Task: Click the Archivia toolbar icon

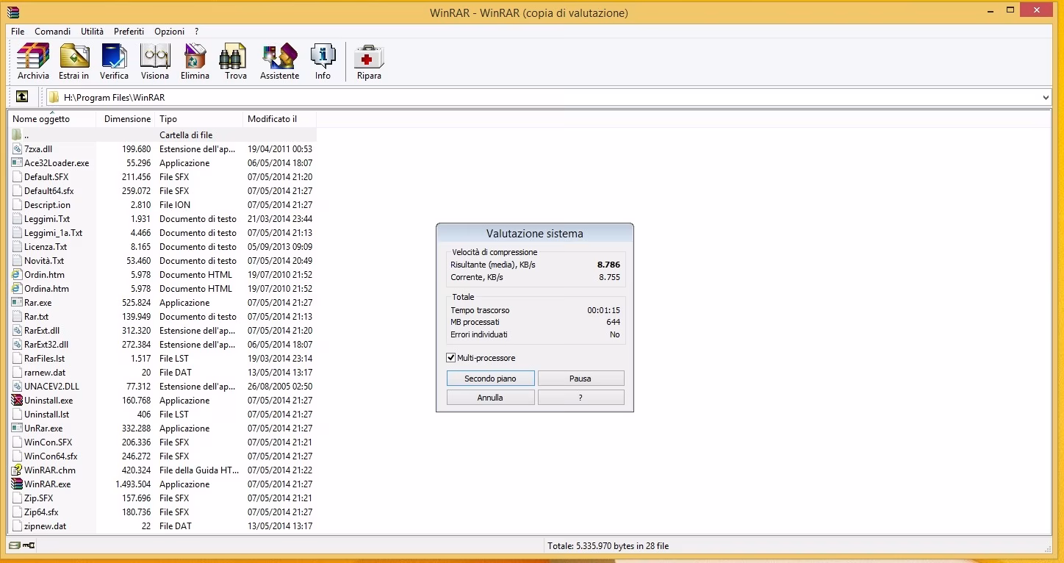Action: click(x=33, y=62)
